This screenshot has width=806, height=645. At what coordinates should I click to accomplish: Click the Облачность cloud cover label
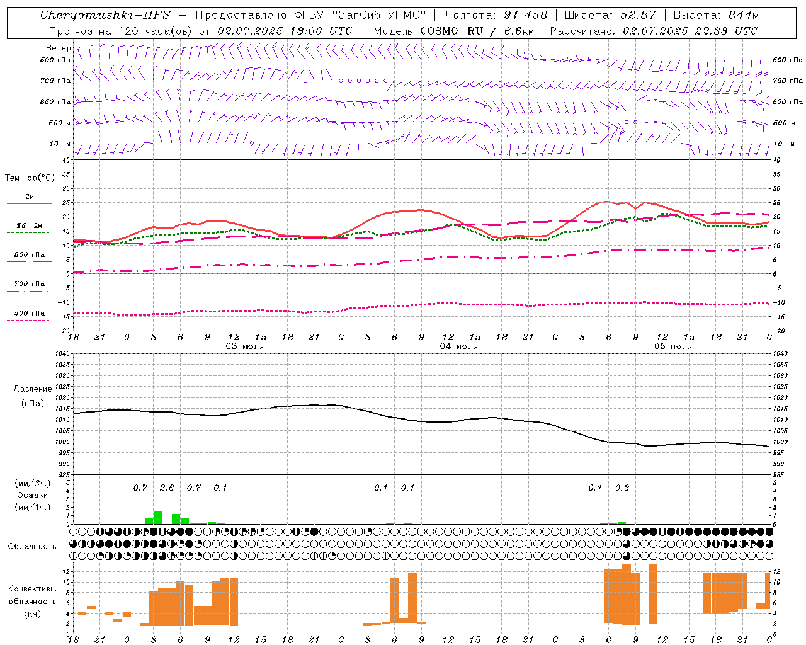click(32, 547)
